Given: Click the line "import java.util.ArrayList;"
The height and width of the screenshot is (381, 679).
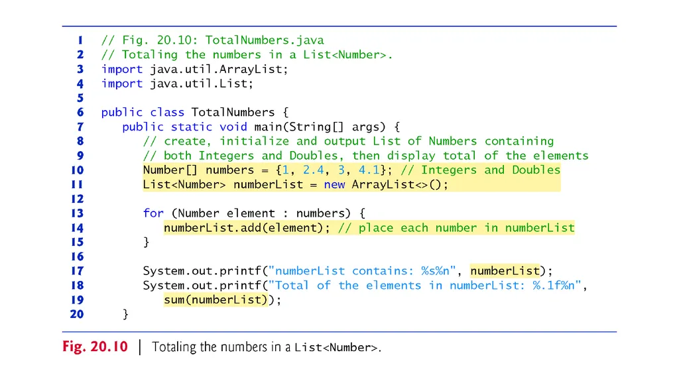Looking at the screenshot, I should [x=194, y=70].
